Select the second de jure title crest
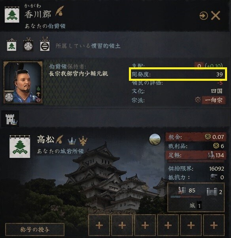The image size is (231, 238). point(28,45)
